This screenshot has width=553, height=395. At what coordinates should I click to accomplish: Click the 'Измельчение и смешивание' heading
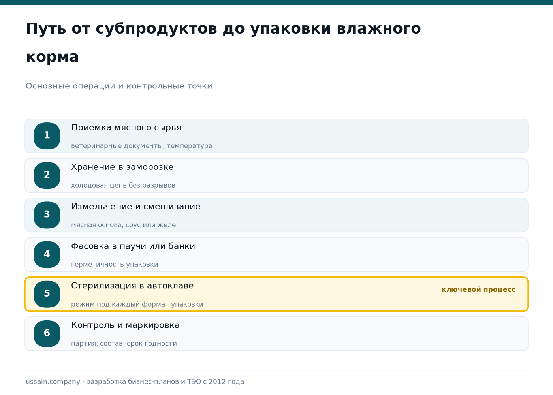[135, 207]
